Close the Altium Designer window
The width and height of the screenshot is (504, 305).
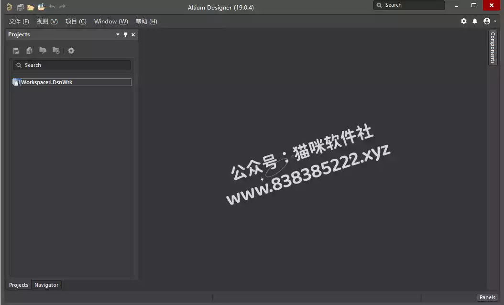pos(492,5)
